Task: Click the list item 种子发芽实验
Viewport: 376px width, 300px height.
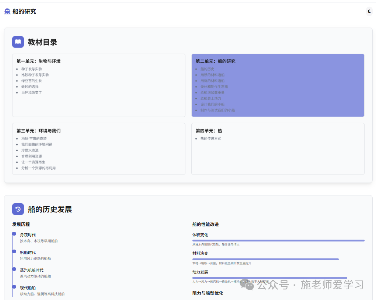Action: (x=31, y=69)
